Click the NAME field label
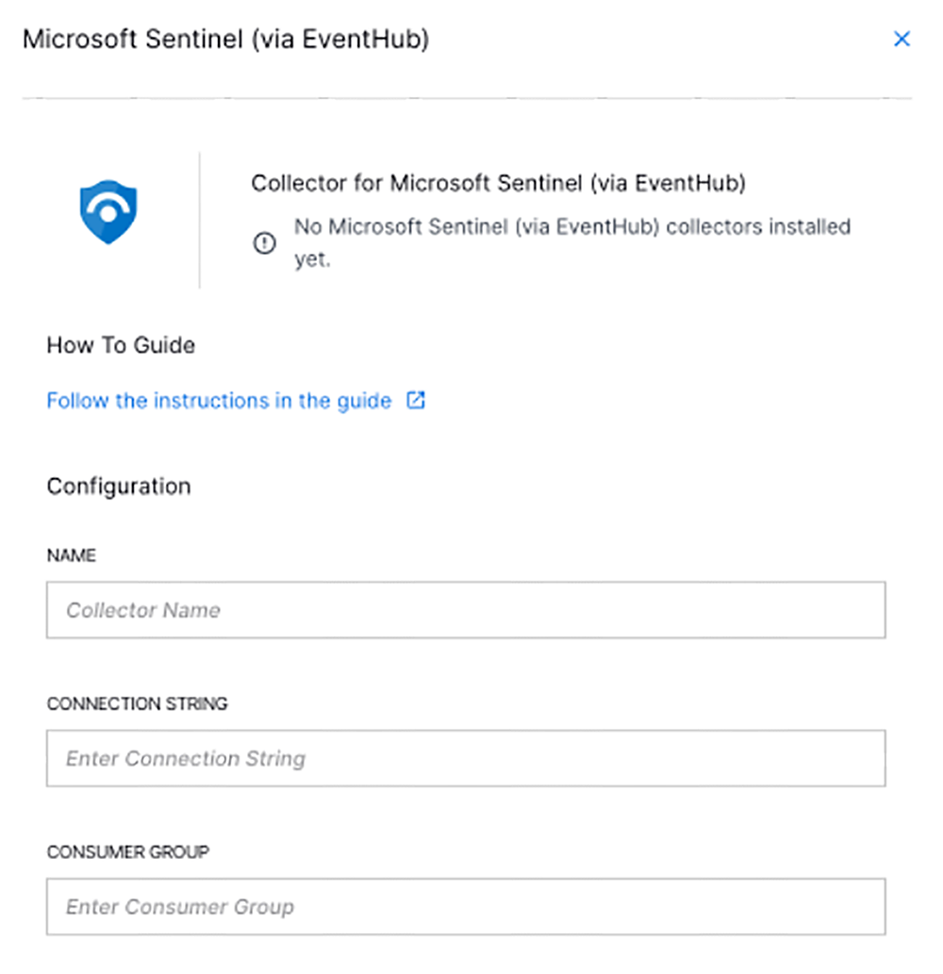This screenshot has width=943, height=974. point(71,555)
